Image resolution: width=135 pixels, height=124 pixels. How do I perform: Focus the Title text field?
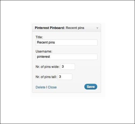click(66, 42)
